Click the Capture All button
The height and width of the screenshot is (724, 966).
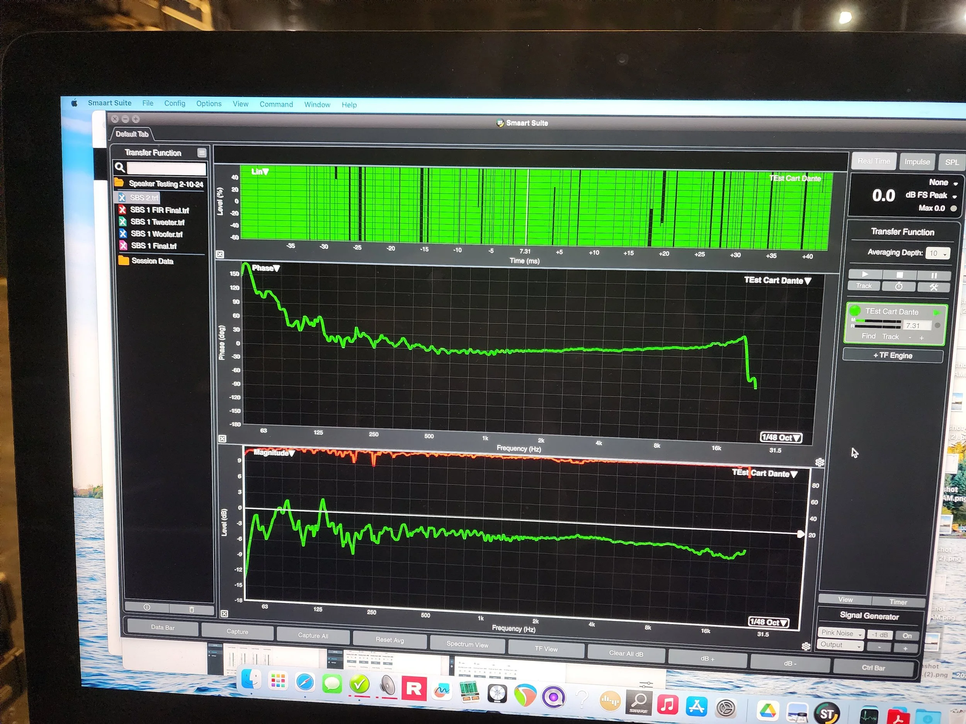tap(313, 636)
